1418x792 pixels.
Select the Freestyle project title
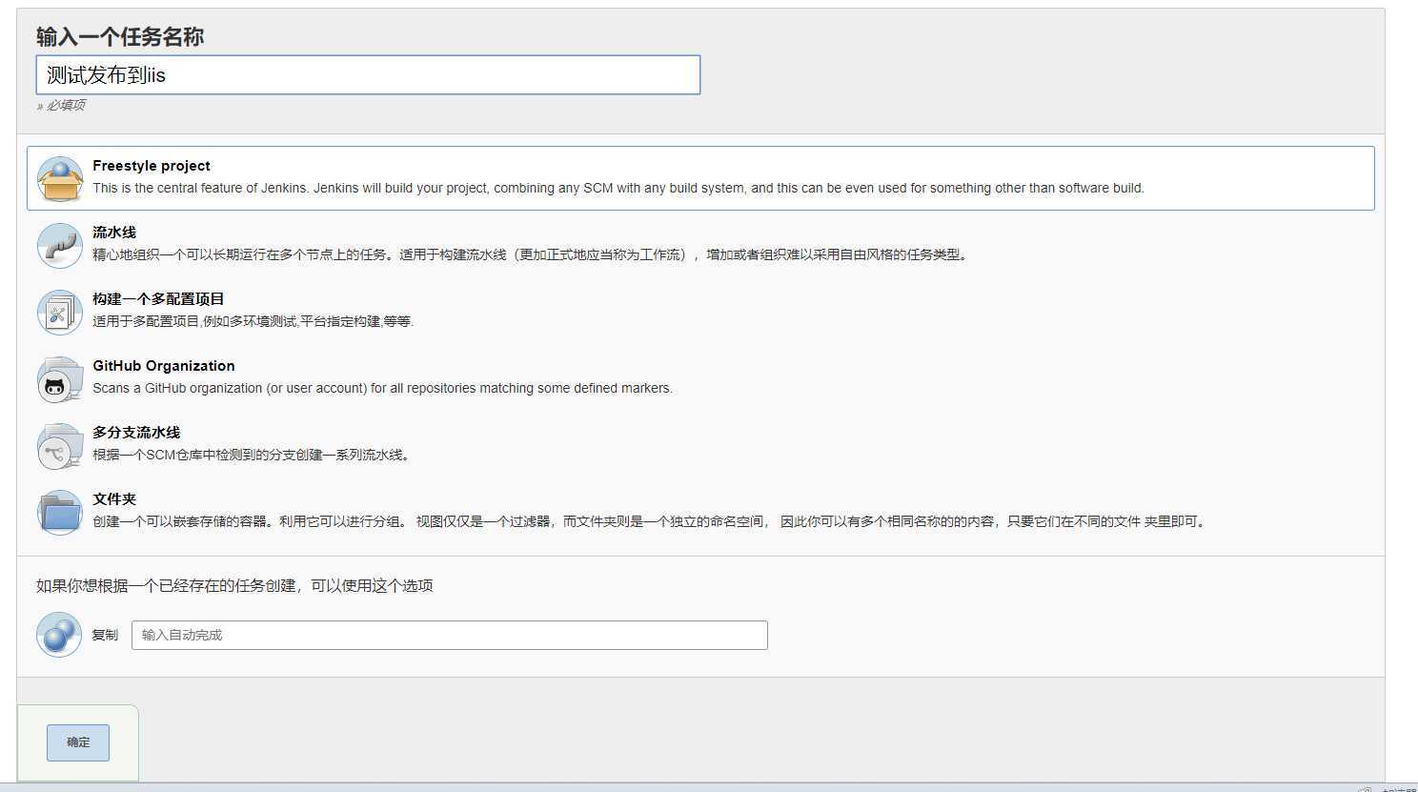coord(152,166)
